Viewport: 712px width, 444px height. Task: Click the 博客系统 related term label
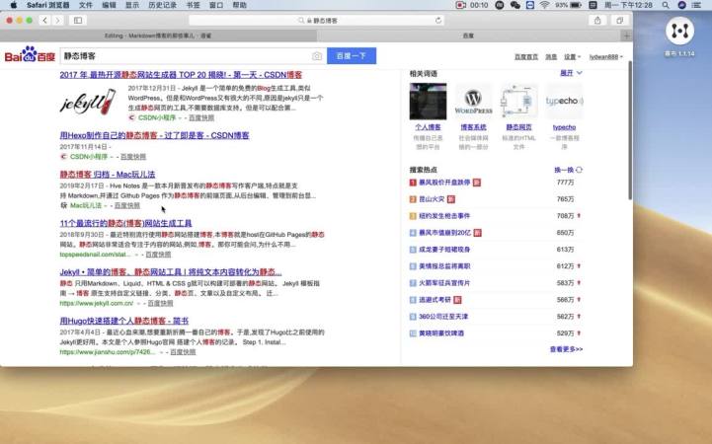click(473, 127)
